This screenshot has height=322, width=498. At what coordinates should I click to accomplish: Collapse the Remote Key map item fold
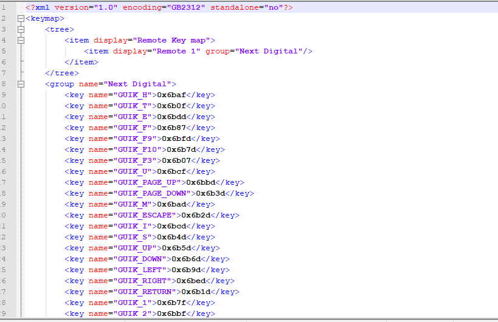(21, 40)
